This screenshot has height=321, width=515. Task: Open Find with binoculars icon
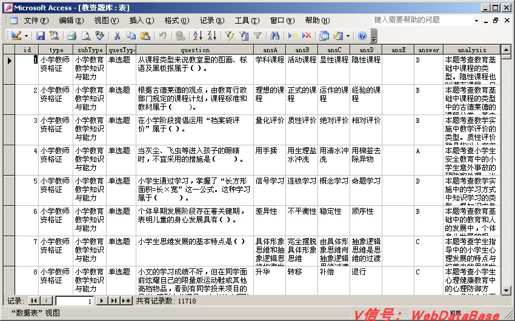[274, 36]
